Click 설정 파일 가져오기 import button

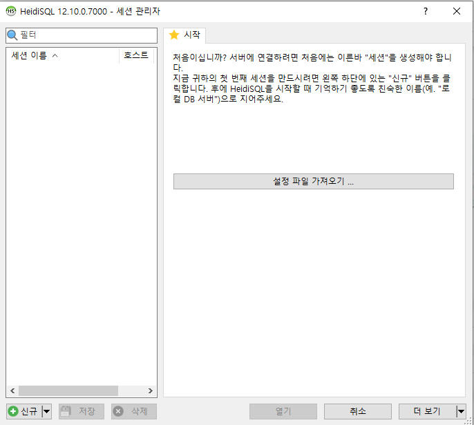[x=314, y=181]
